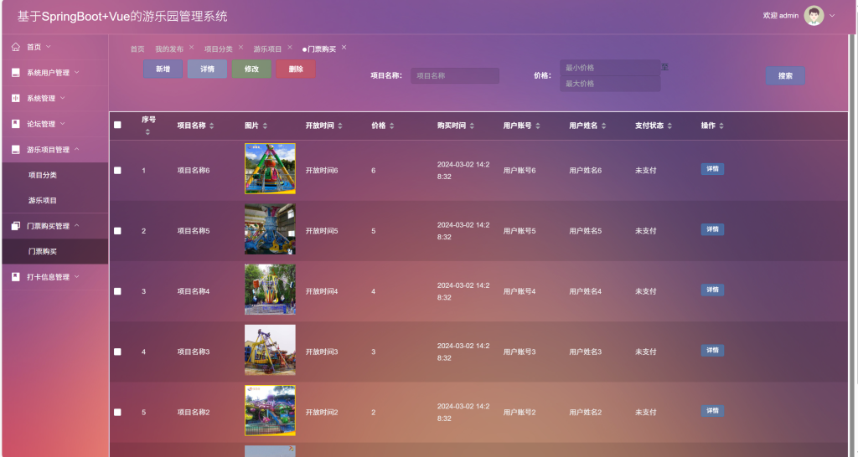Click the page's vertical scrollbar

(x=853, y=246)
